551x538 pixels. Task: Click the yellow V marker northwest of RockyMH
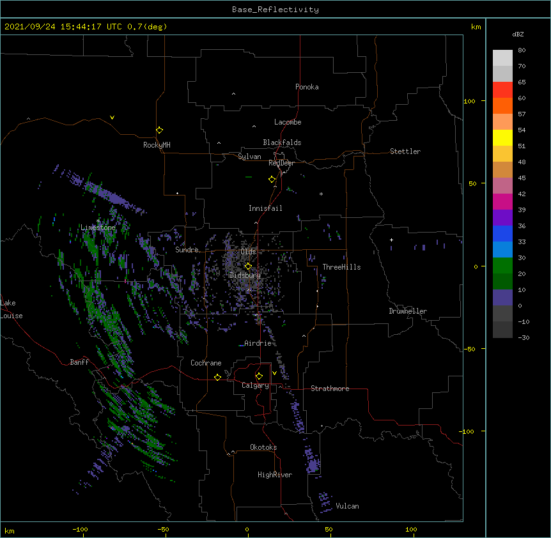pos(112,118)
